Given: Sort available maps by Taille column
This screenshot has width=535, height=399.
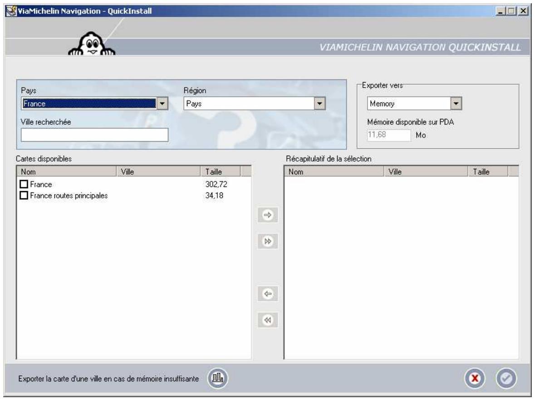Looking at the screenshot, I should click(221, 172).
